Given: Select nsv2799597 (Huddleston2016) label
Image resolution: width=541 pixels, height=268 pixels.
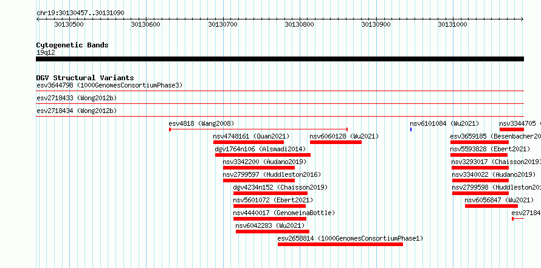Looking at the screenshot, I should tap(272, 174).
